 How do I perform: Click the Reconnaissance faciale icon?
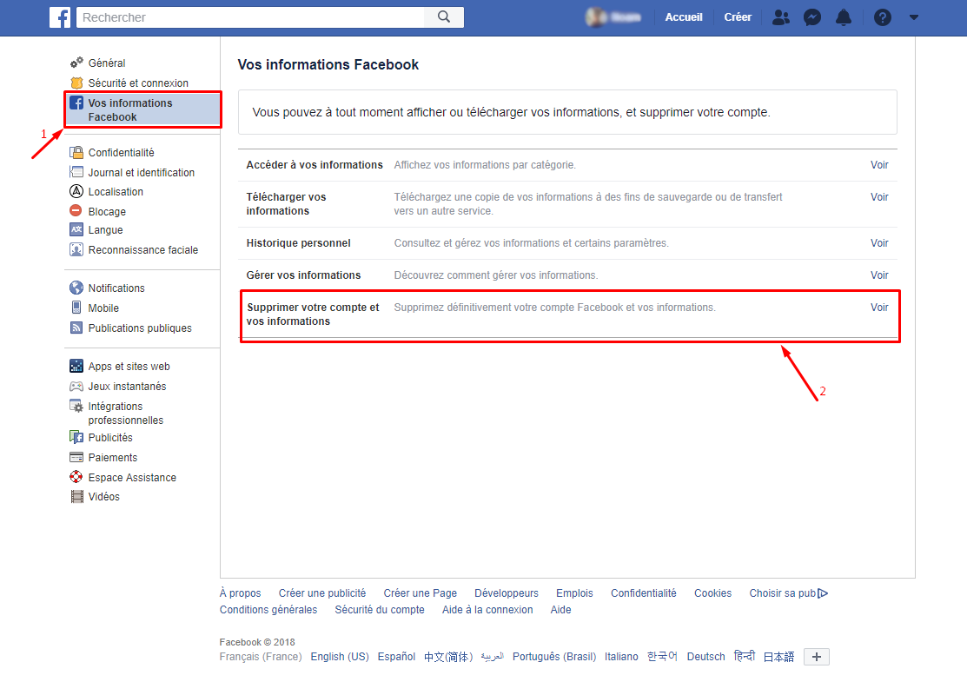click(x=76, y=249)
